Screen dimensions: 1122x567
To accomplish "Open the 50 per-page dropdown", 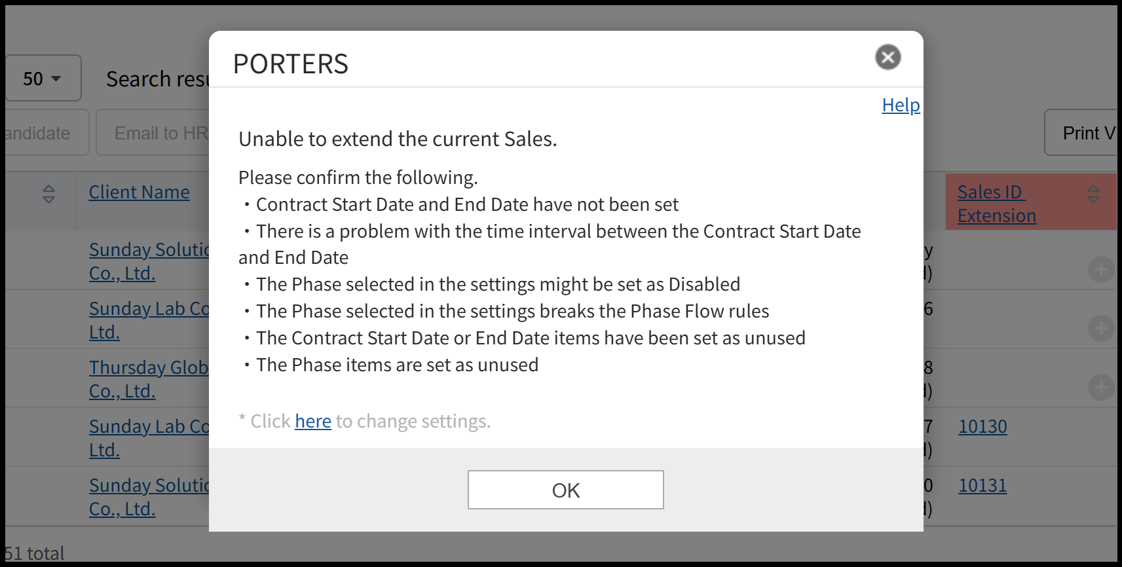I will tap(43, 79).
